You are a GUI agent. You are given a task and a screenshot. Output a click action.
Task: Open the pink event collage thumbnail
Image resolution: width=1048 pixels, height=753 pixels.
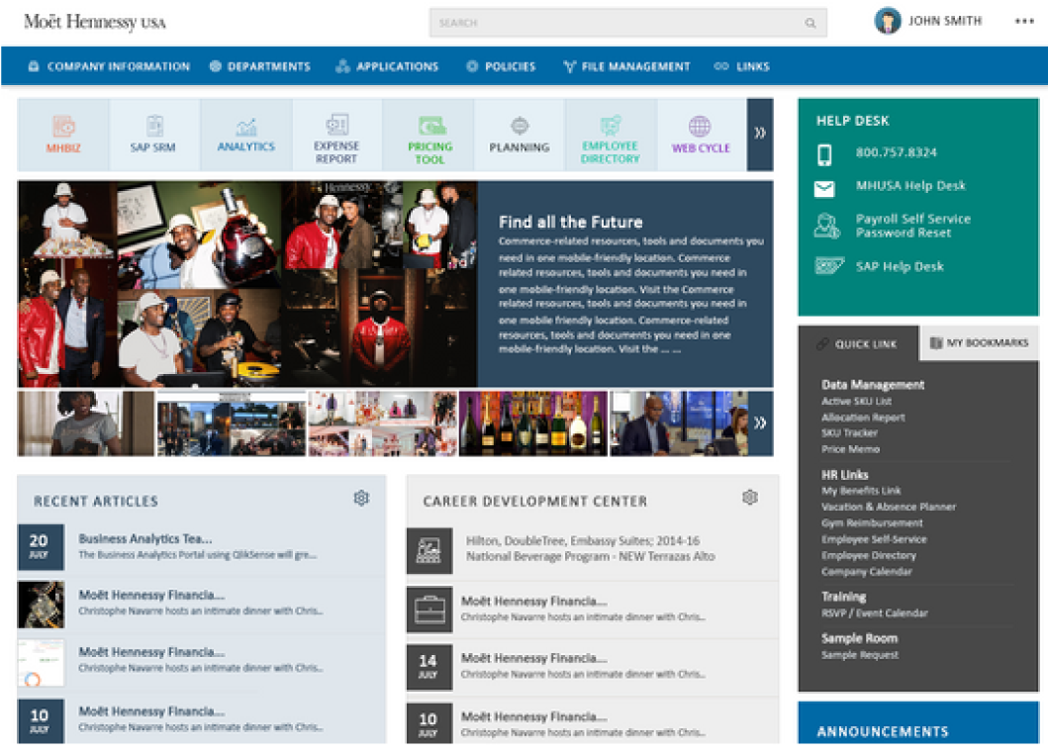(382, 424)
